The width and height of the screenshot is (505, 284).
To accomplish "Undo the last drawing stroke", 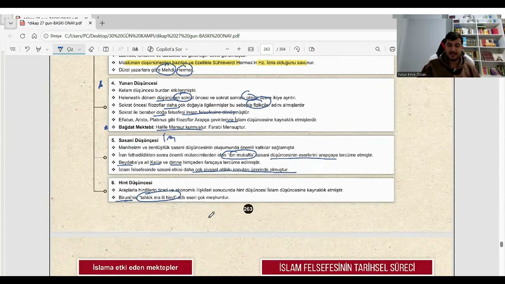I will click(x=27, y=49).
